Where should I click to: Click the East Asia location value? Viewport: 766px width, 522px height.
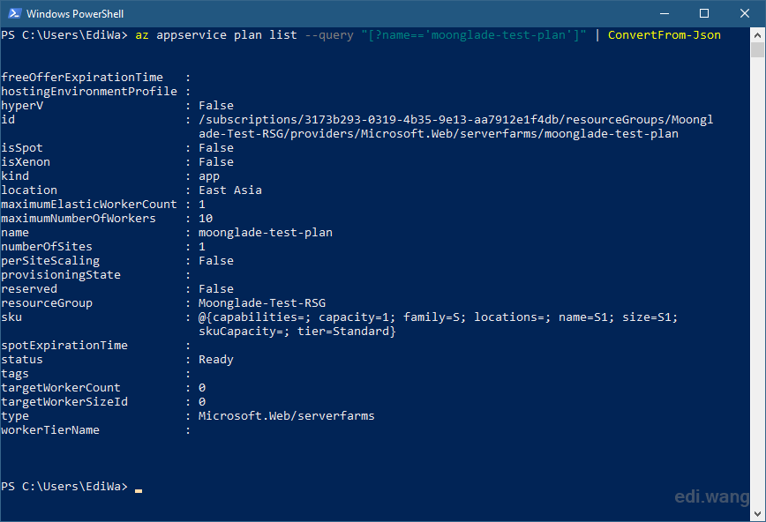click(x=230, y=190)
